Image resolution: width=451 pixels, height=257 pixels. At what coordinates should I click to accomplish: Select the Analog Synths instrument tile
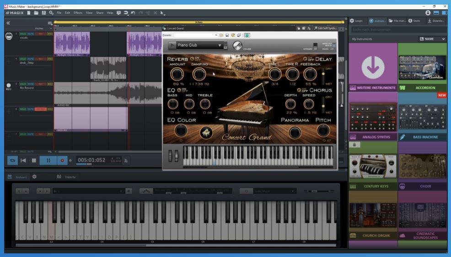(x=373, y=116)
